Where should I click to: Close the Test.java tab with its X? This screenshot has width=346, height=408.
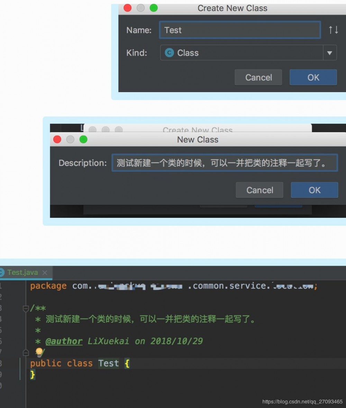45,273
